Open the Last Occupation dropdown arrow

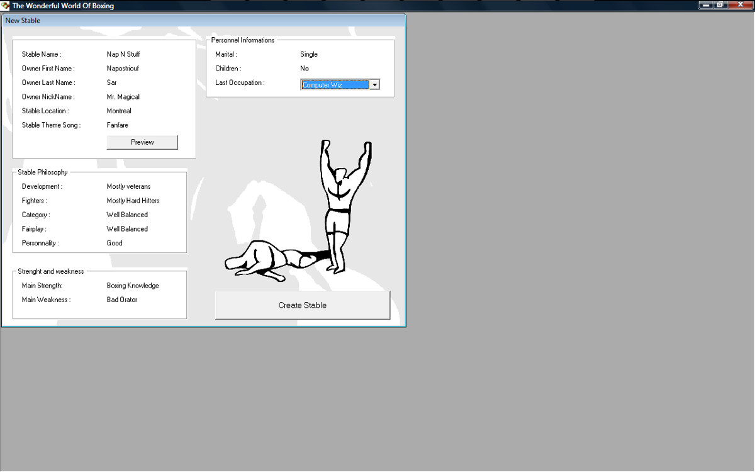click(374, 85)
